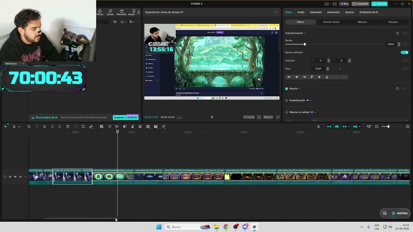Select the Máscara sub-tab
The image size is (413, 232).
click(x=362, y=22)
